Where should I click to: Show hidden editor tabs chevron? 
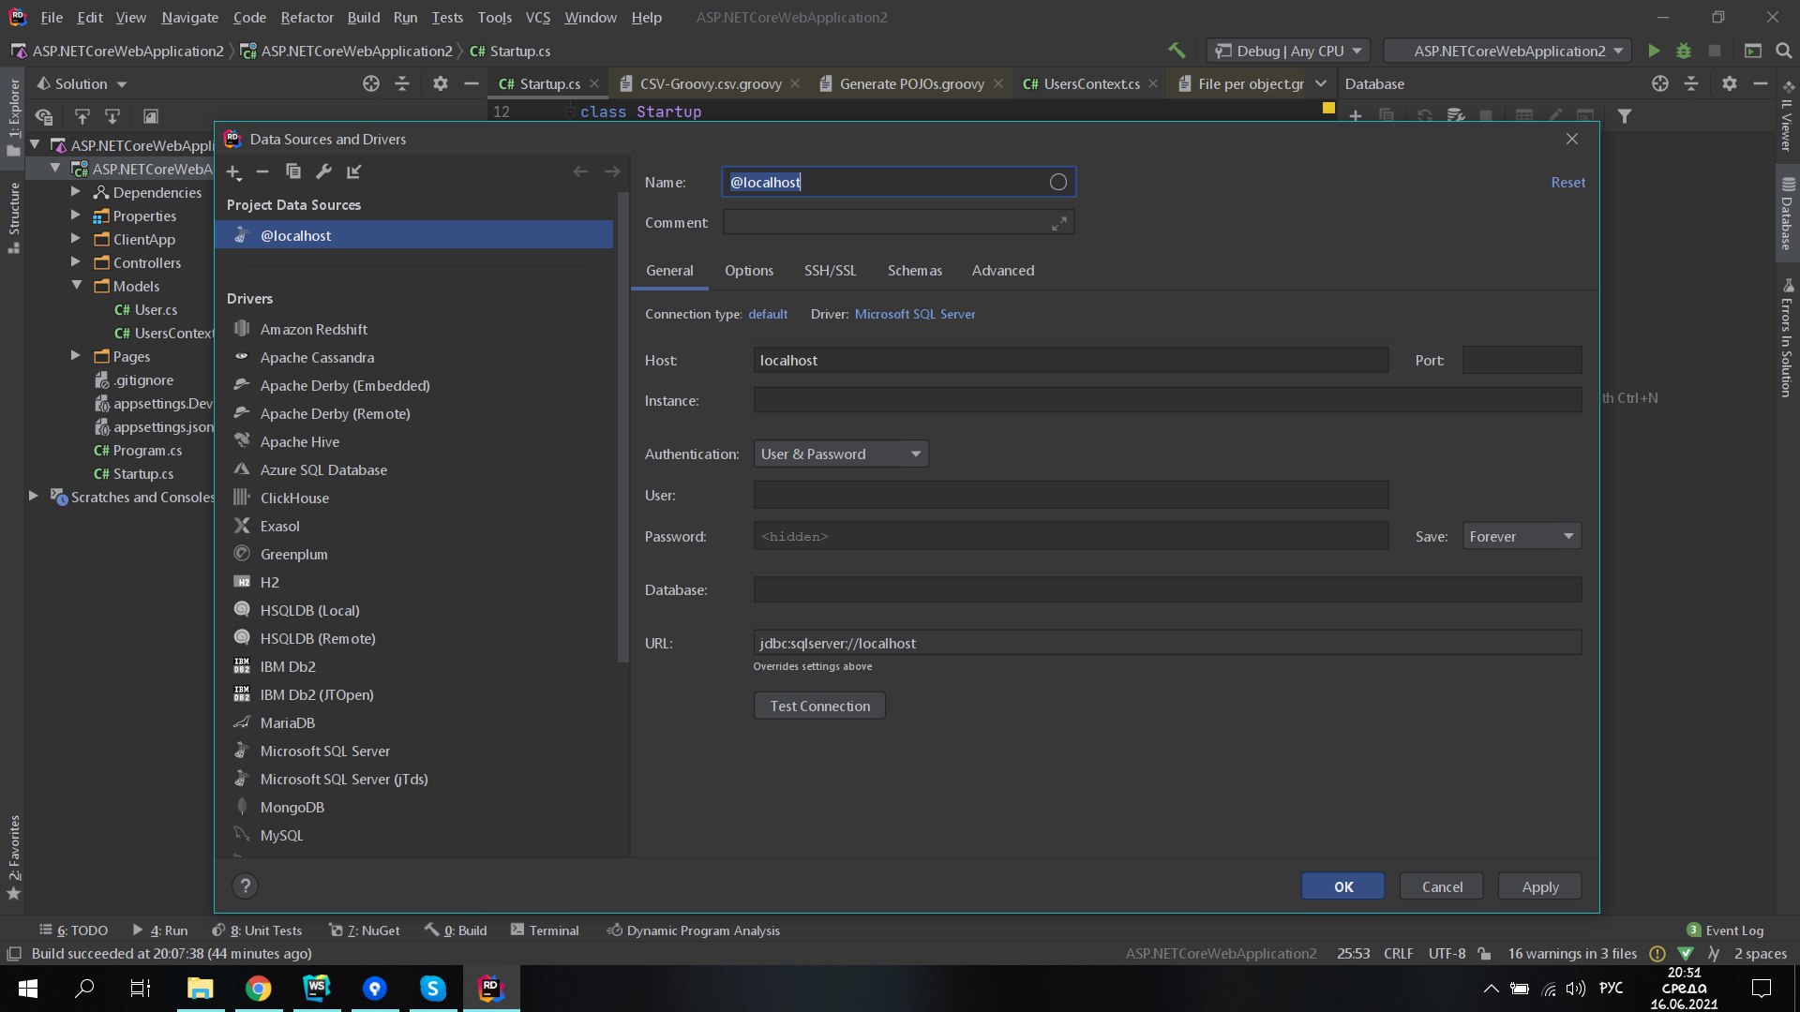[1321, 83]
